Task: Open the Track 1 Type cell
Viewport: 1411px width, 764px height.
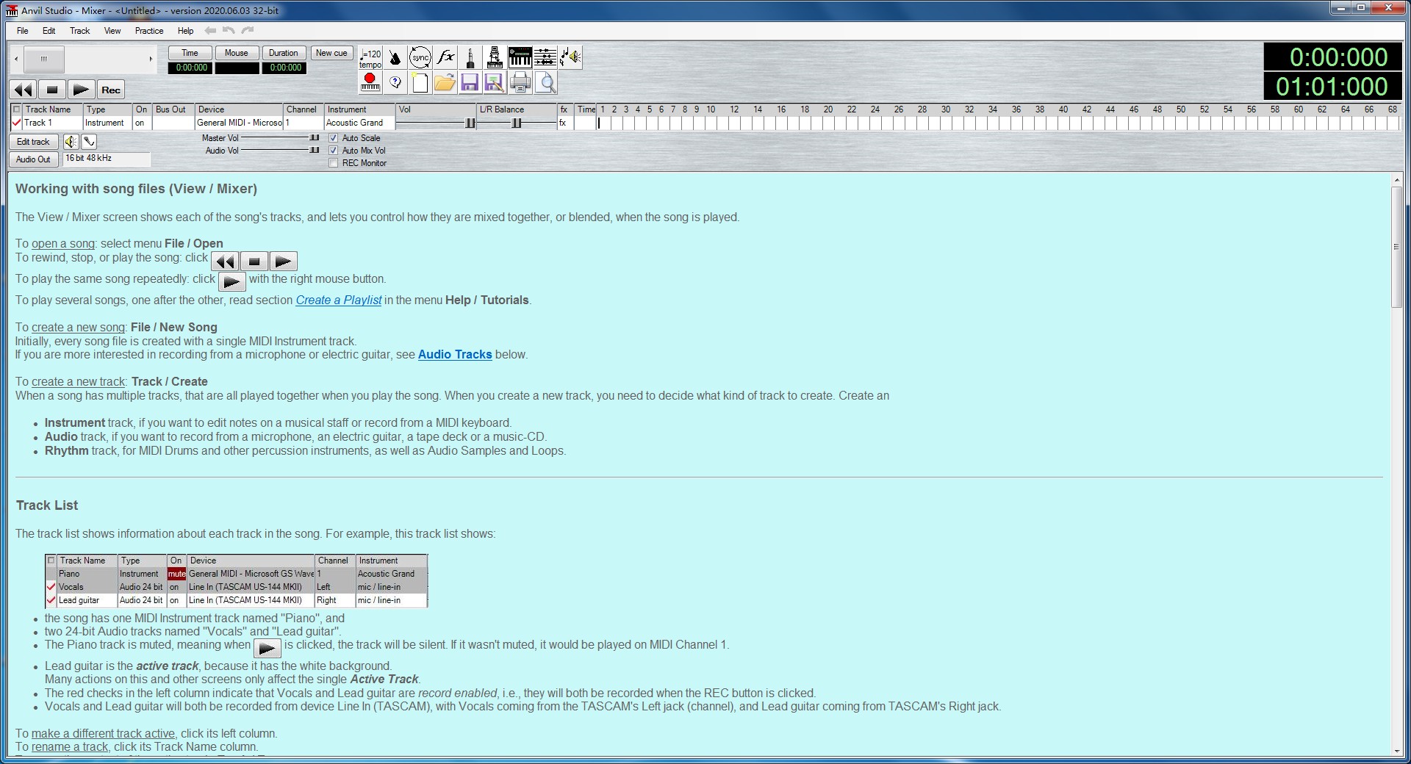Action: (106, 123)
